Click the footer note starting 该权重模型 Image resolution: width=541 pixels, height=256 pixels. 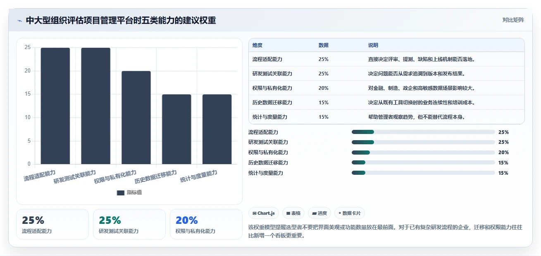point(385,232)
